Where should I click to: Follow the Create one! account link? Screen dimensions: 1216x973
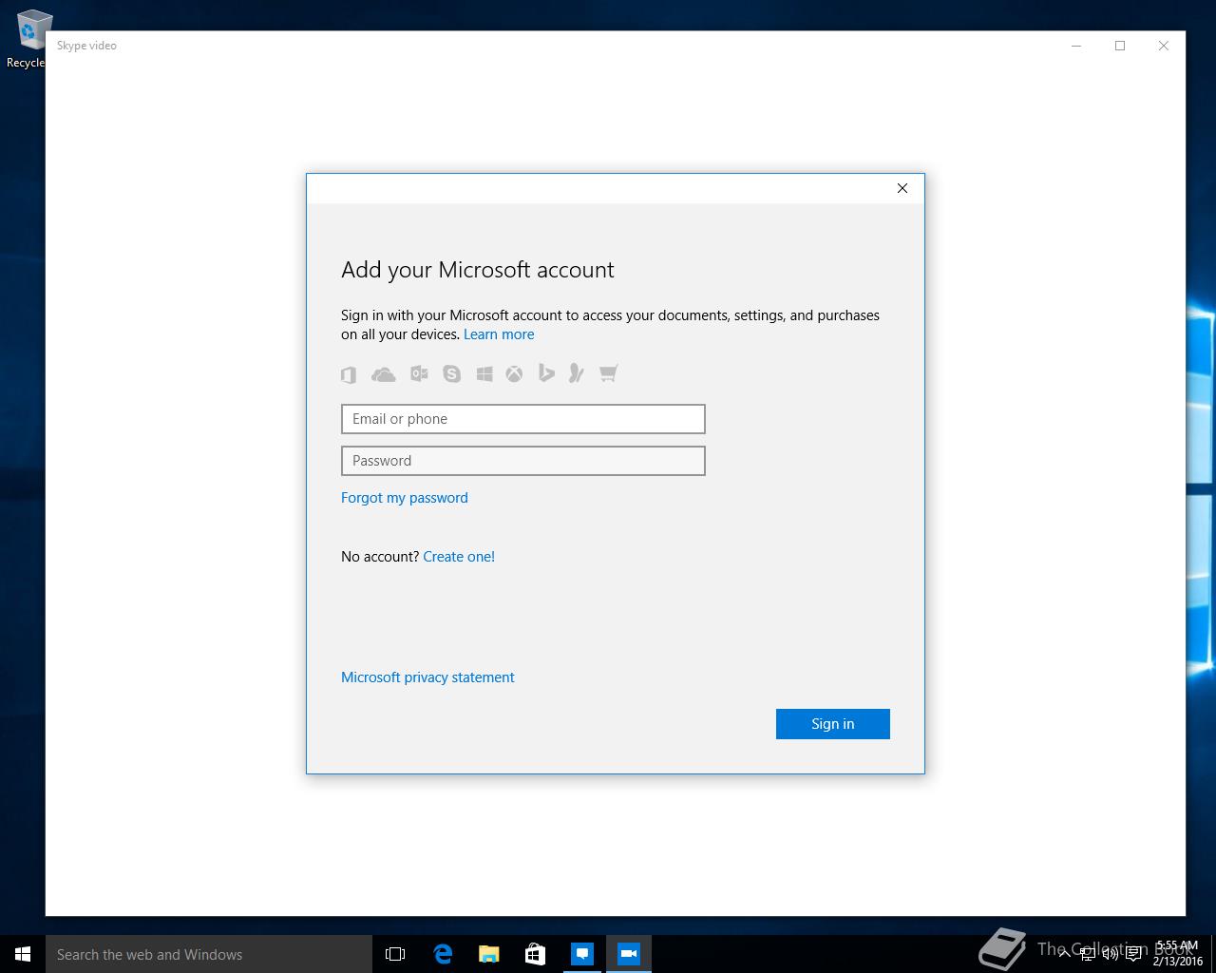tap(459, 557)
